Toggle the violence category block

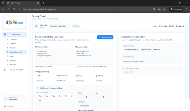tap(104, 81)
